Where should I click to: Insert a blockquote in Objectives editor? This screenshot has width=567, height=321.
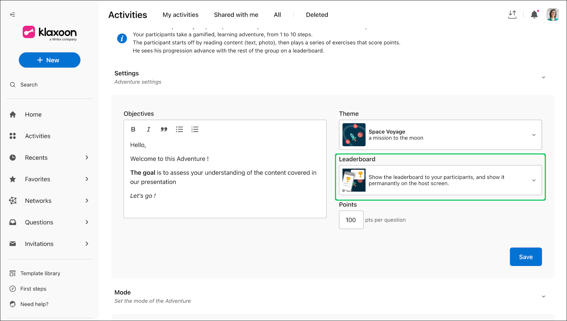(x=164, y=129)
